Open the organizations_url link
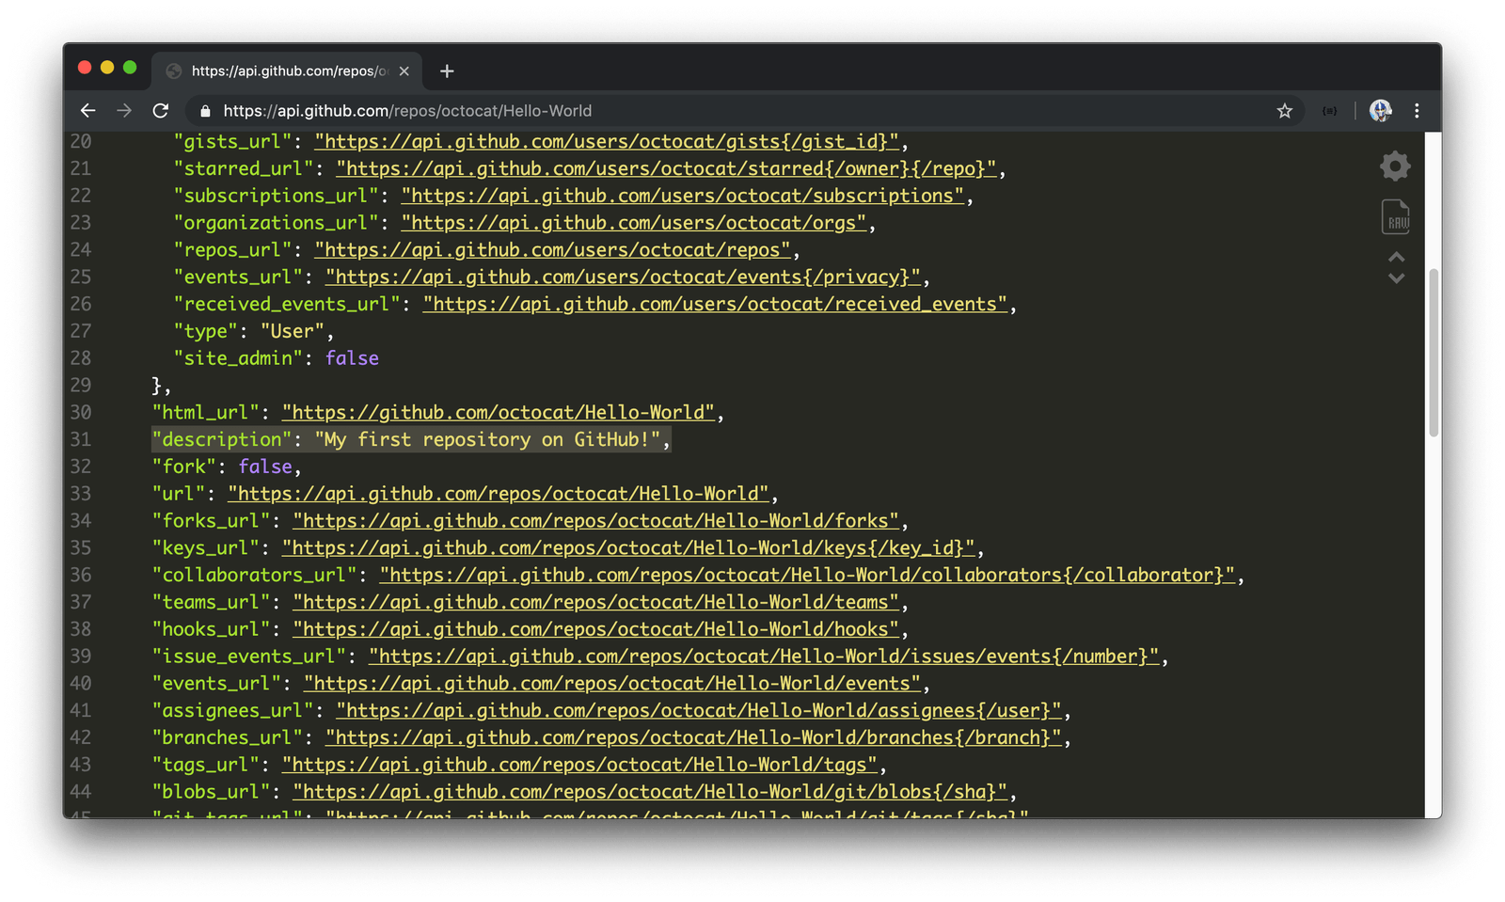The image size is (1505, 902). click(634, 224)
